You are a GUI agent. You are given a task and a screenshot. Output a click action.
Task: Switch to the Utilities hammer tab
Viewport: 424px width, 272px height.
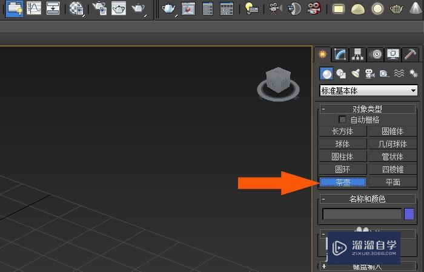[410, 54]
